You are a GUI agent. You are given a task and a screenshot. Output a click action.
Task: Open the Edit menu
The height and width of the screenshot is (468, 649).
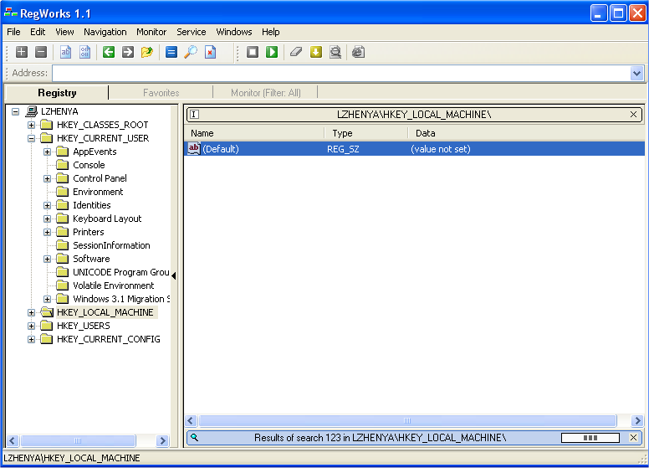pyautogui.click(x=38, y=32)
